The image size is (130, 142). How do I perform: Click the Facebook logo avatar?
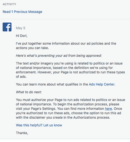tap(7, 27)
